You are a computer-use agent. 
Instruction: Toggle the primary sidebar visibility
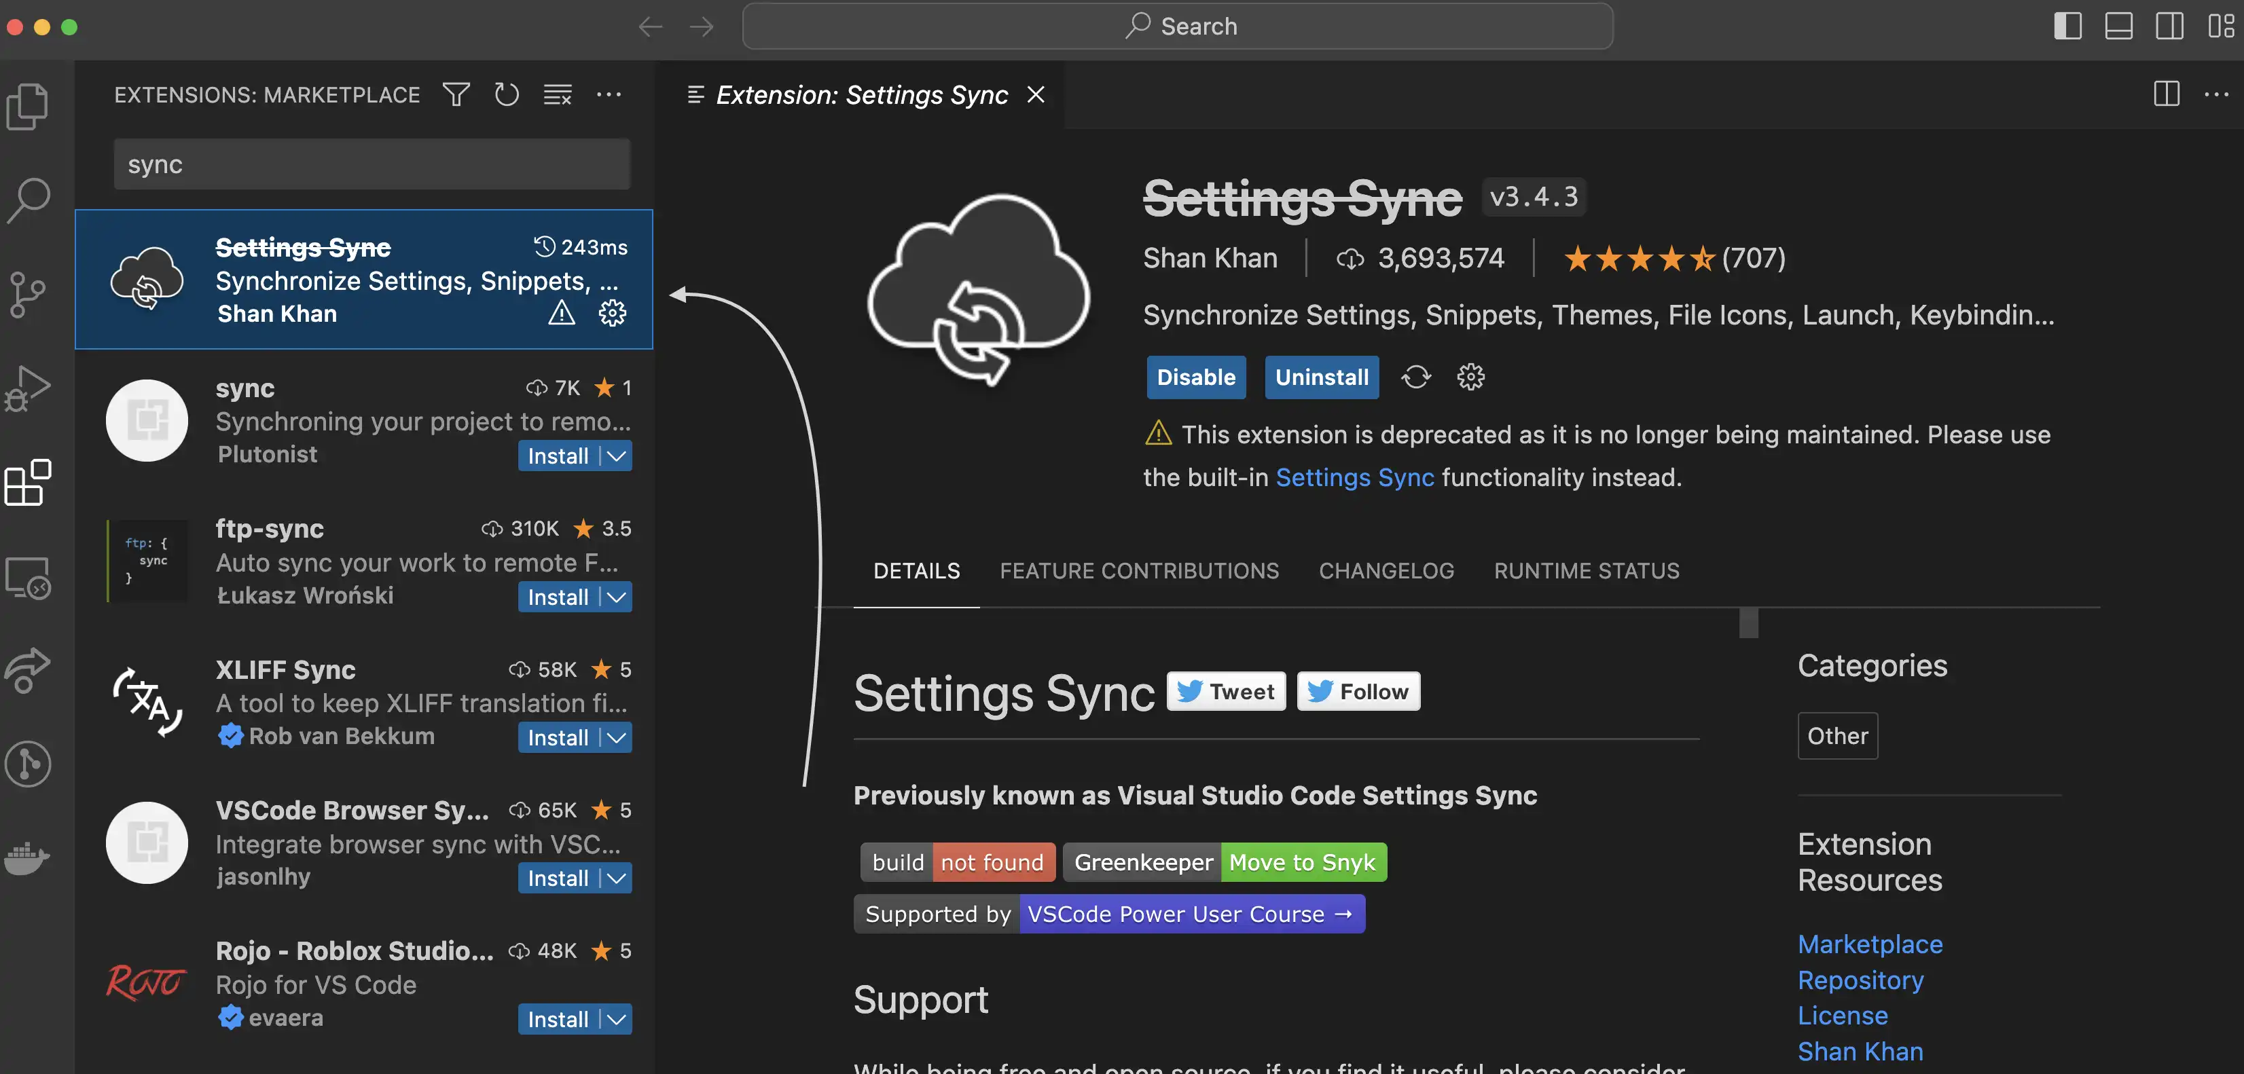[x=2067, y=26]
